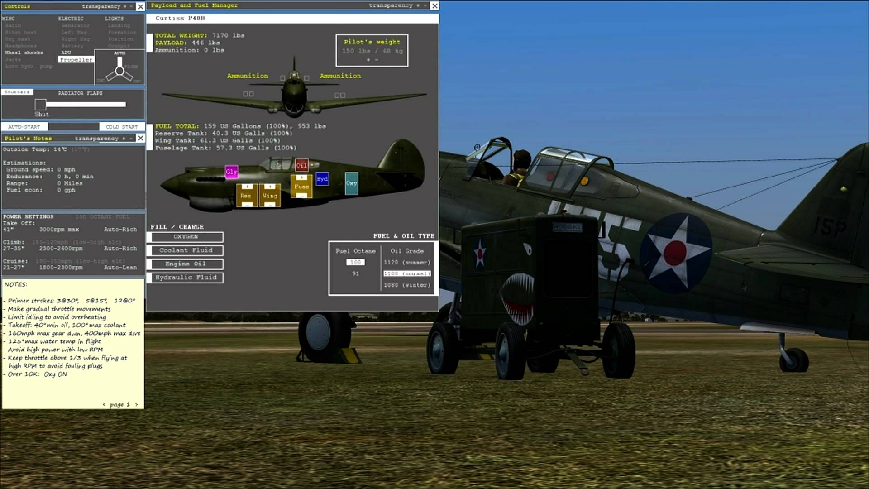Decrease fuel in Res tank with minus
Viewport: 869px width, 489px height.
pyautogui.click(x=247, y=205)
